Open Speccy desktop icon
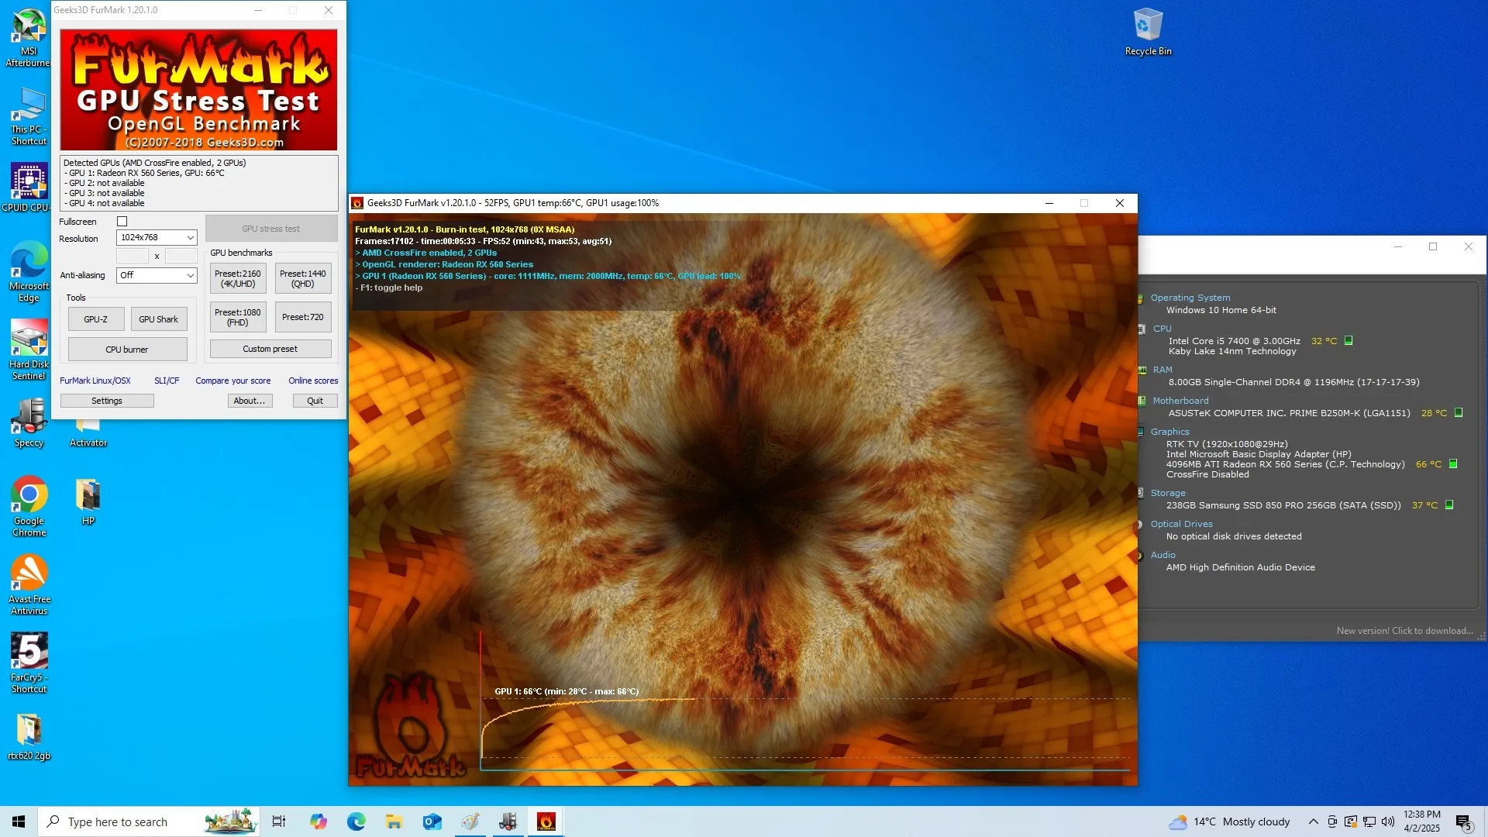This screenshot has height=837, width=1488. click(29, 423)
